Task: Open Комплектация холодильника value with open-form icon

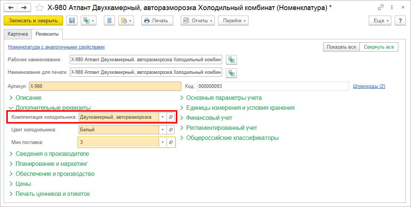Action: [171, 117]
